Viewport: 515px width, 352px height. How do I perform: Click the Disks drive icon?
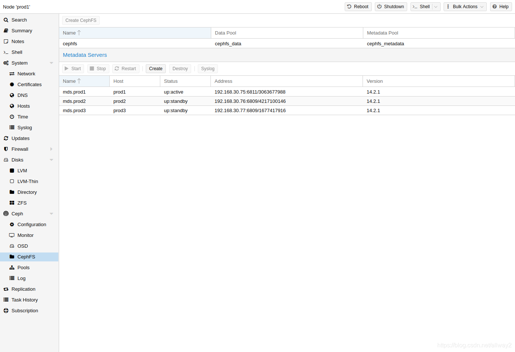coord(6,160)
